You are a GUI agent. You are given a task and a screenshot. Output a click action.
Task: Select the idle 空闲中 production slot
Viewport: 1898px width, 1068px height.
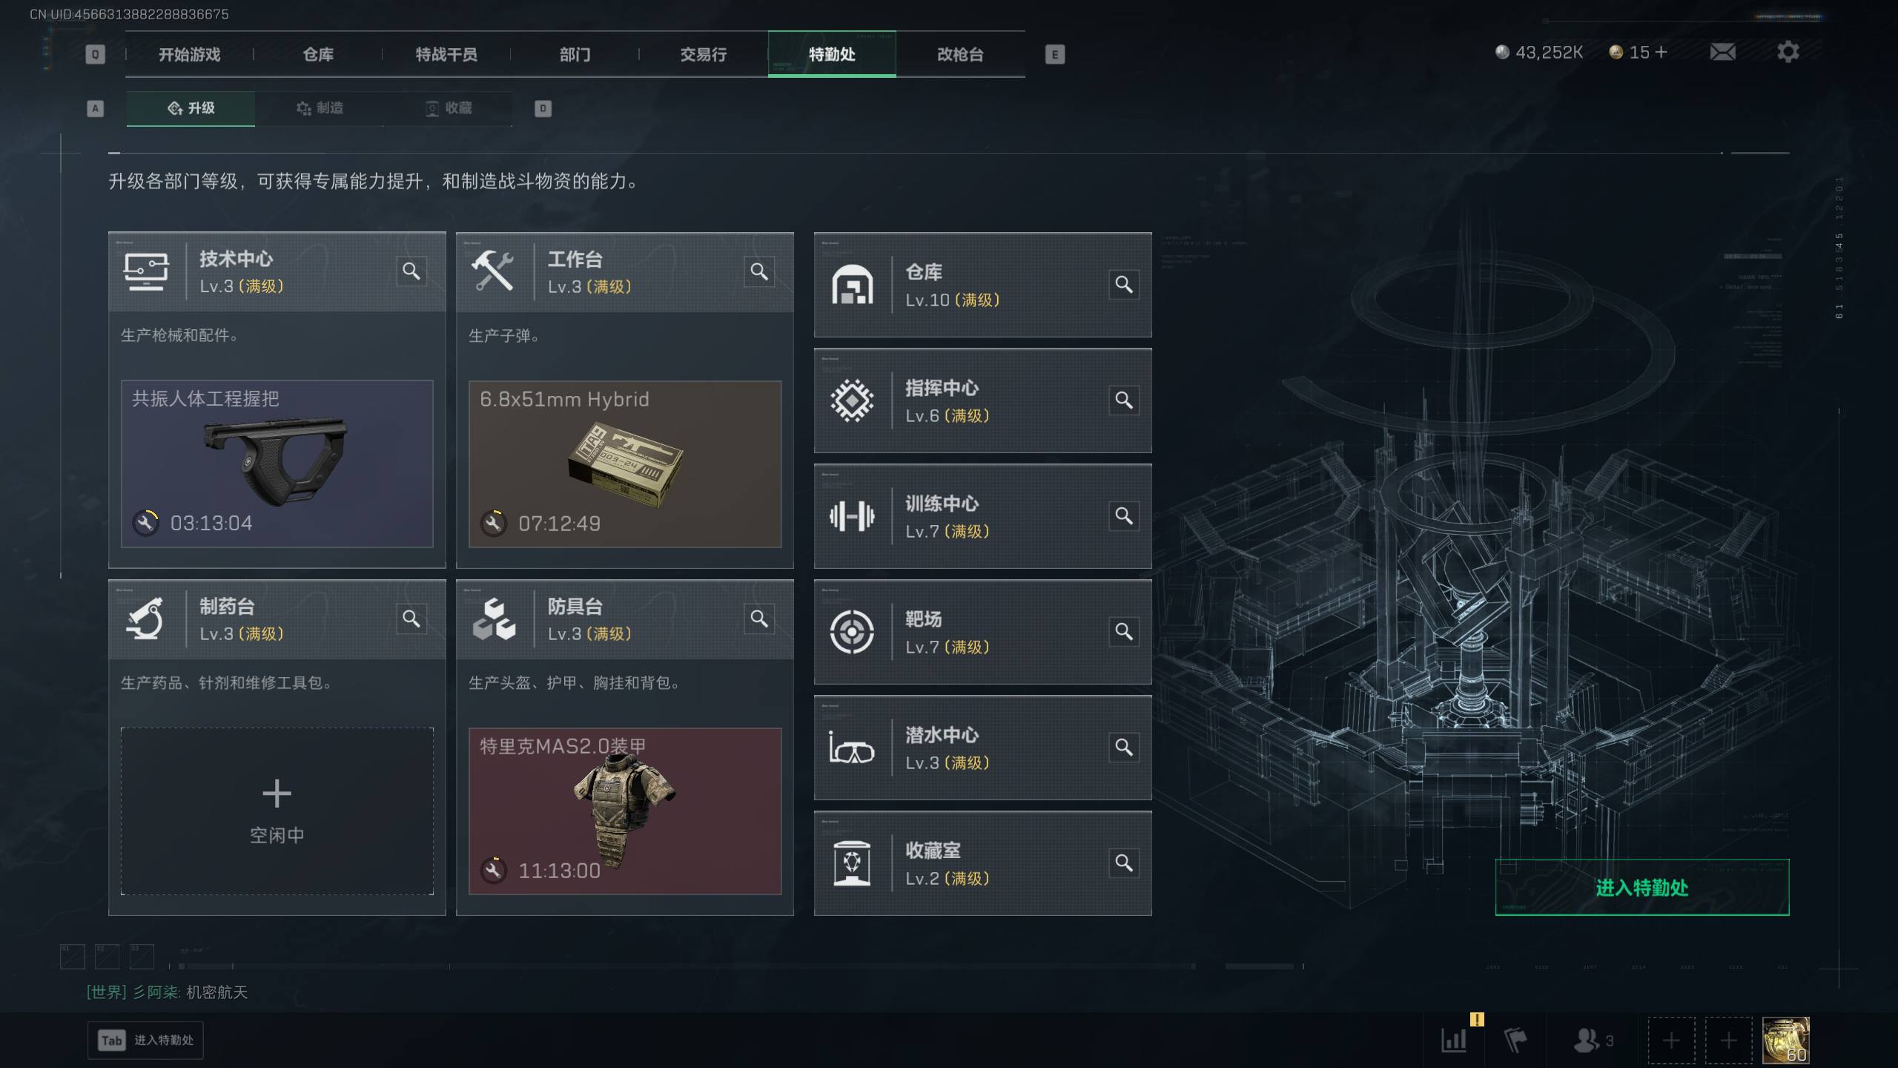click(277, 811)
